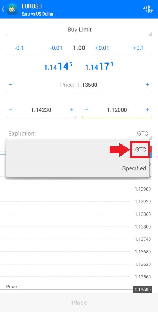Decrease the 1.12000 take profit value
This screenshot has height=312, width=158.
(87, 110)
